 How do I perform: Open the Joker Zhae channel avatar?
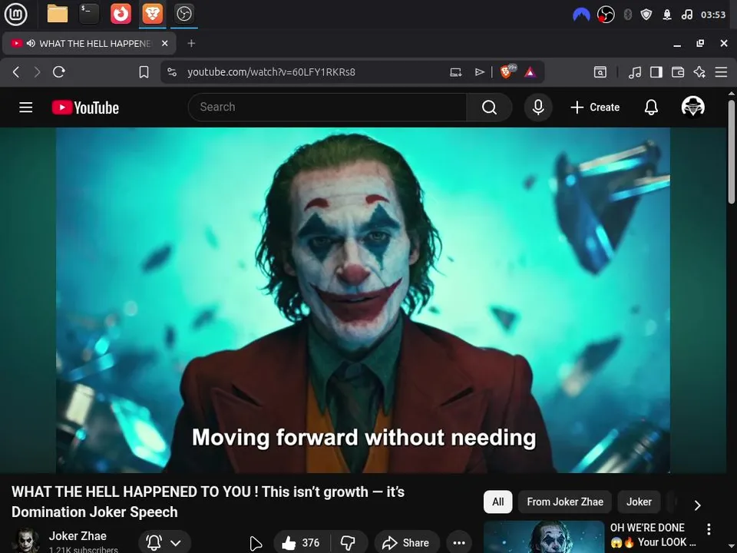pyautogui.click(x=26, y=541)
